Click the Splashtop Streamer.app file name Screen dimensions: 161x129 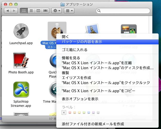tap(21, 103)
